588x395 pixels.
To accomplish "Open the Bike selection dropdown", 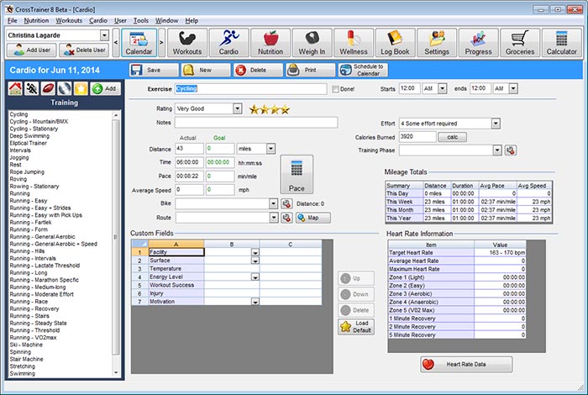I will (273, 203).
